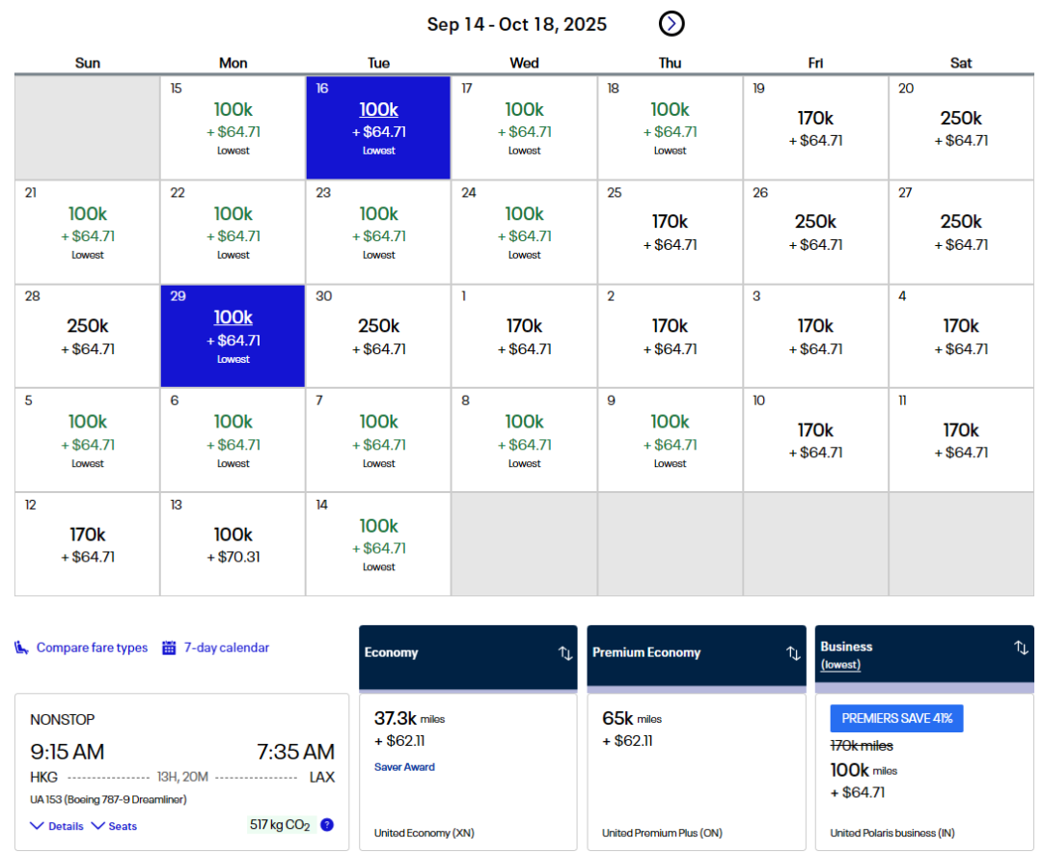Click the Business column header
The height and width of the screenshot is (853, 1042).
pyautogui.click(x=846, y=647)
